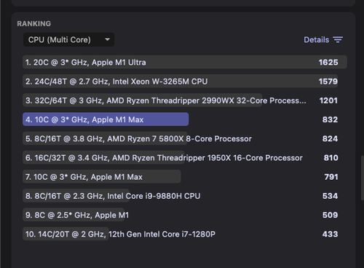This screenshot has width=364, height=268.
Task: Click the score 534
Action: (x=330, y=196)
